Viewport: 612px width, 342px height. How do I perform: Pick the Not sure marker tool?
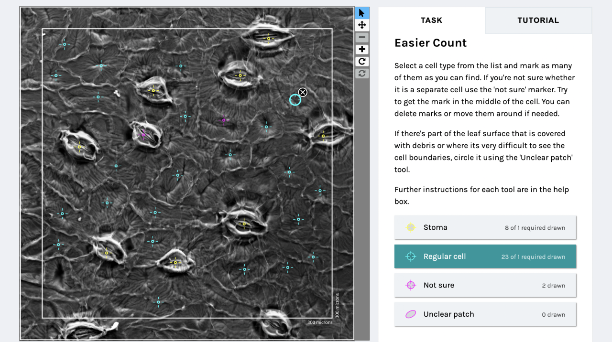[x=485, y=285]
